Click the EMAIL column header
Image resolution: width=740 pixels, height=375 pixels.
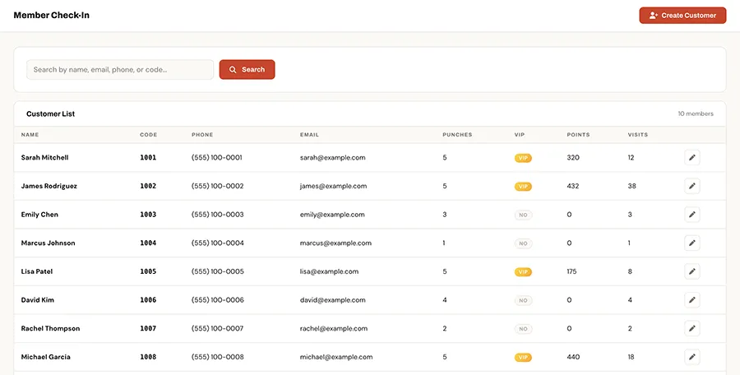coord(309,135)
